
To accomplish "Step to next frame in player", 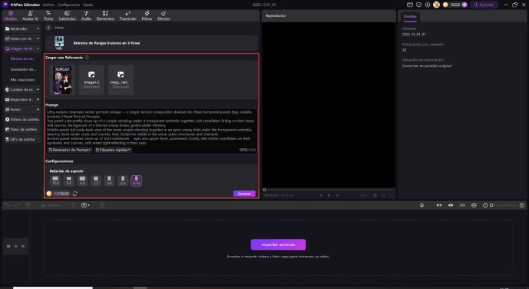I will 337,195.
